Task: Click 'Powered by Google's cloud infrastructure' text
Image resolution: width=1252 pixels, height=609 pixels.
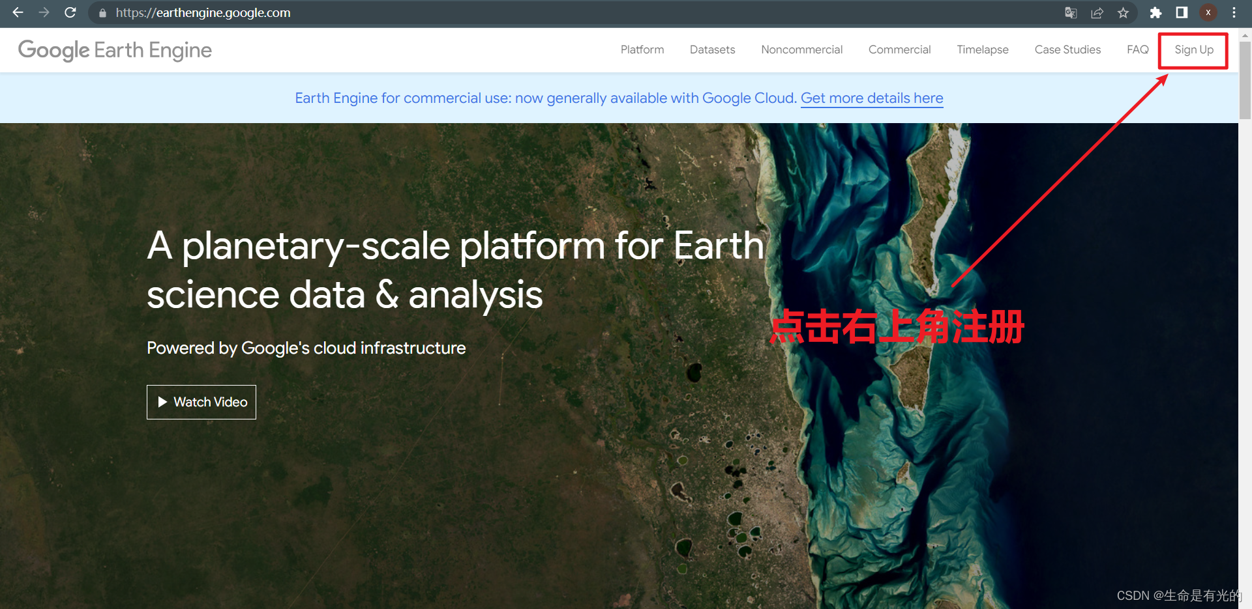Action: point(306,348)
